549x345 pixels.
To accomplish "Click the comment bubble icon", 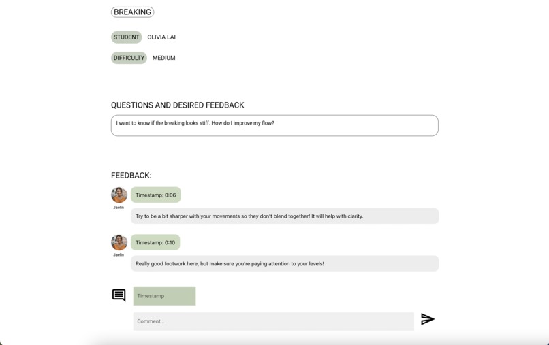I will click(x=119, y=295).
